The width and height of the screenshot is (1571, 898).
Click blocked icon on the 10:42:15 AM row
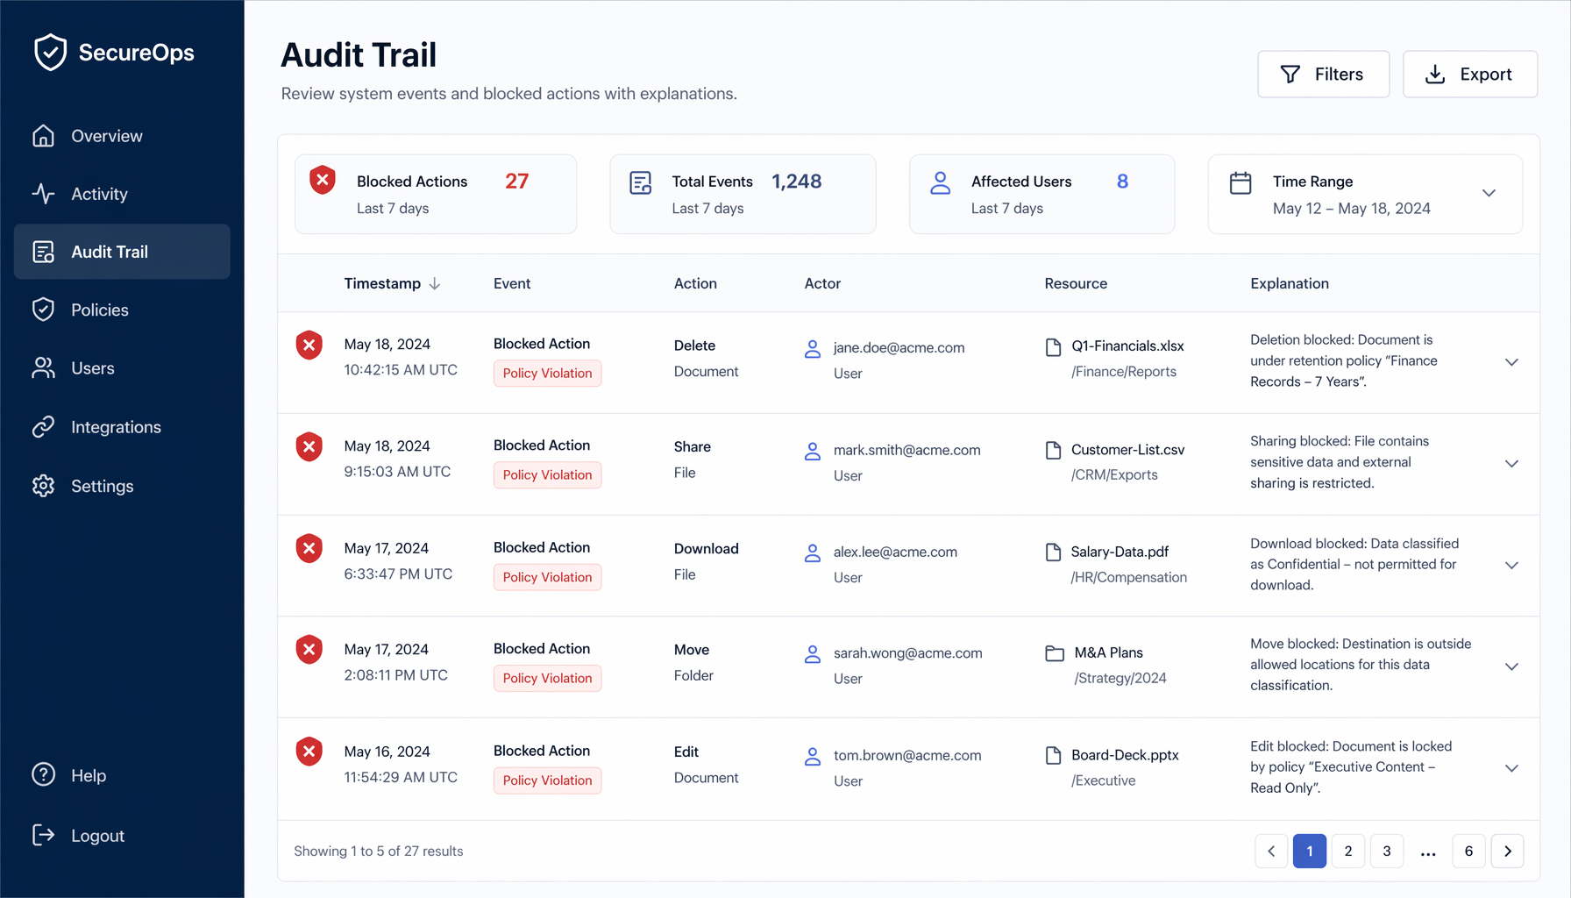309,346
